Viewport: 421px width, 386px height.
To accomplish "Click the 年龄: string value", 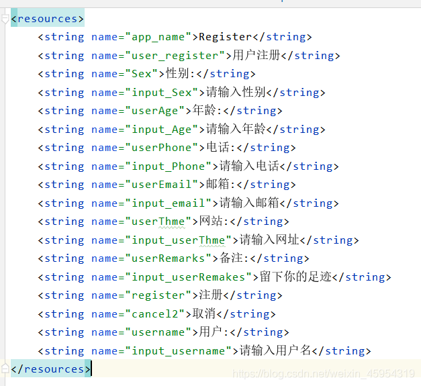I will point(207,110).
